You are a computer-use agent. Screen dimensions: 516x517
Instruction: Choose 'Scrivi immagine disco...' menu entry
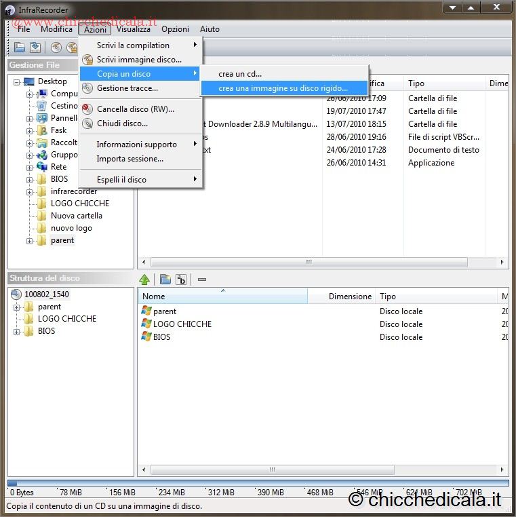click(139, 60)
